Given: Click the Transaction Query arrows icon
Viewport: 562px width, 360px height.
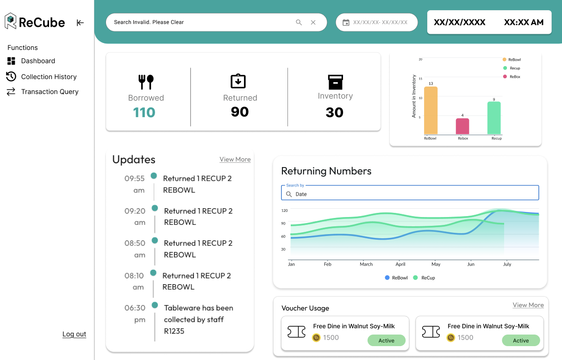Looking at the screenshot, I should click(x=11, y=92).
